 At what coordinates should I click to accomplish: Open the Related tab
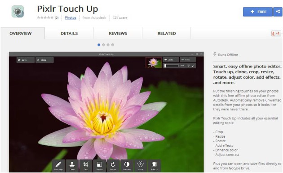[x=167, y=34]
